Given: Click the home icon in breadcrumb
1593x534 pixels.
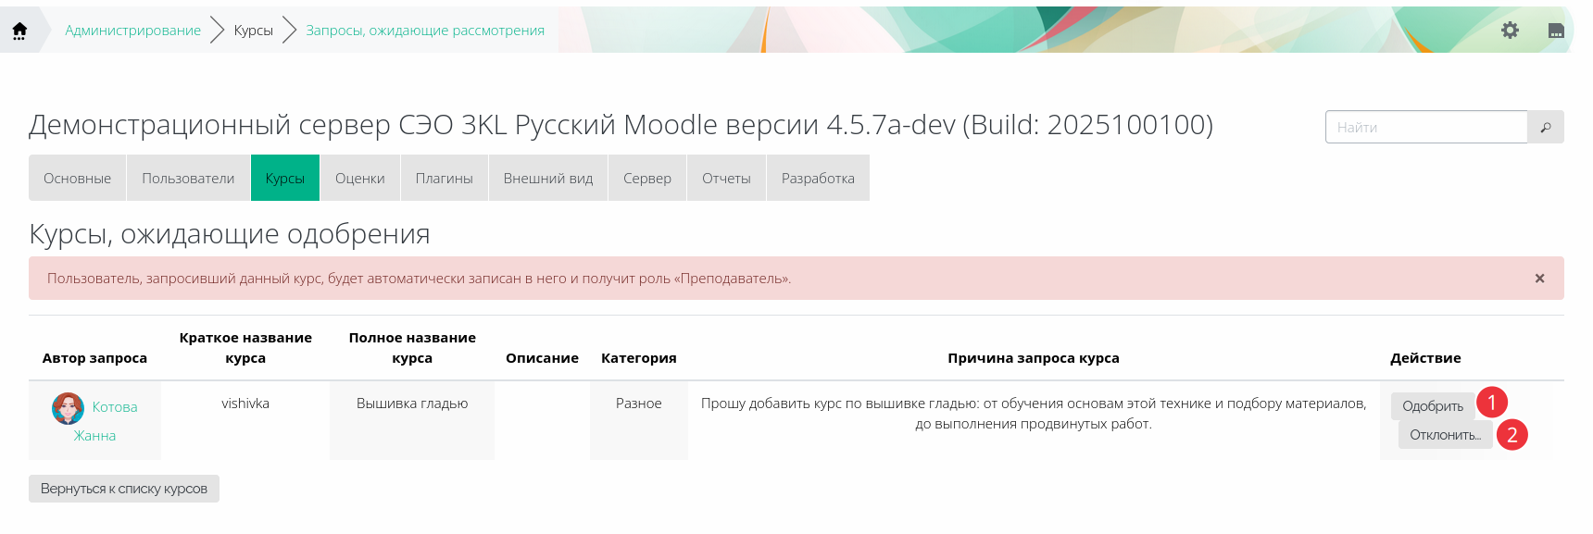Looking at the screenshot, I should [x=19, y=31].
